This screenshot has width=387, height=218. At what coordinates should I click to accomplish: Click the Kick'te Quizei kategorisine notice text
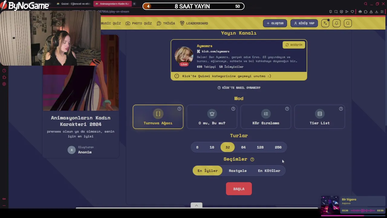pyautogui.click(x=227, y=76)
